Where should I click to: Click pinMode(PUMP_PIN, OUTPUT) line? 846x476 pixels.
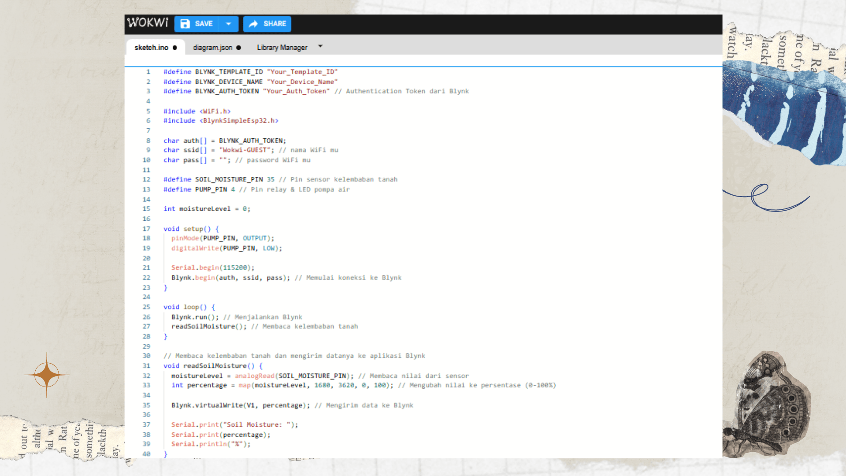pyautogui.click(x=223, y=238)
